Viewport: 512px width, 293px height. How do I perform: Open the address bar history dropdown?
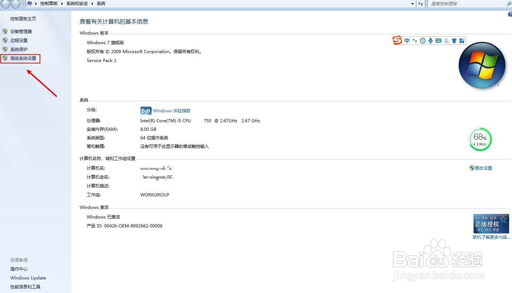coord(413,4)
